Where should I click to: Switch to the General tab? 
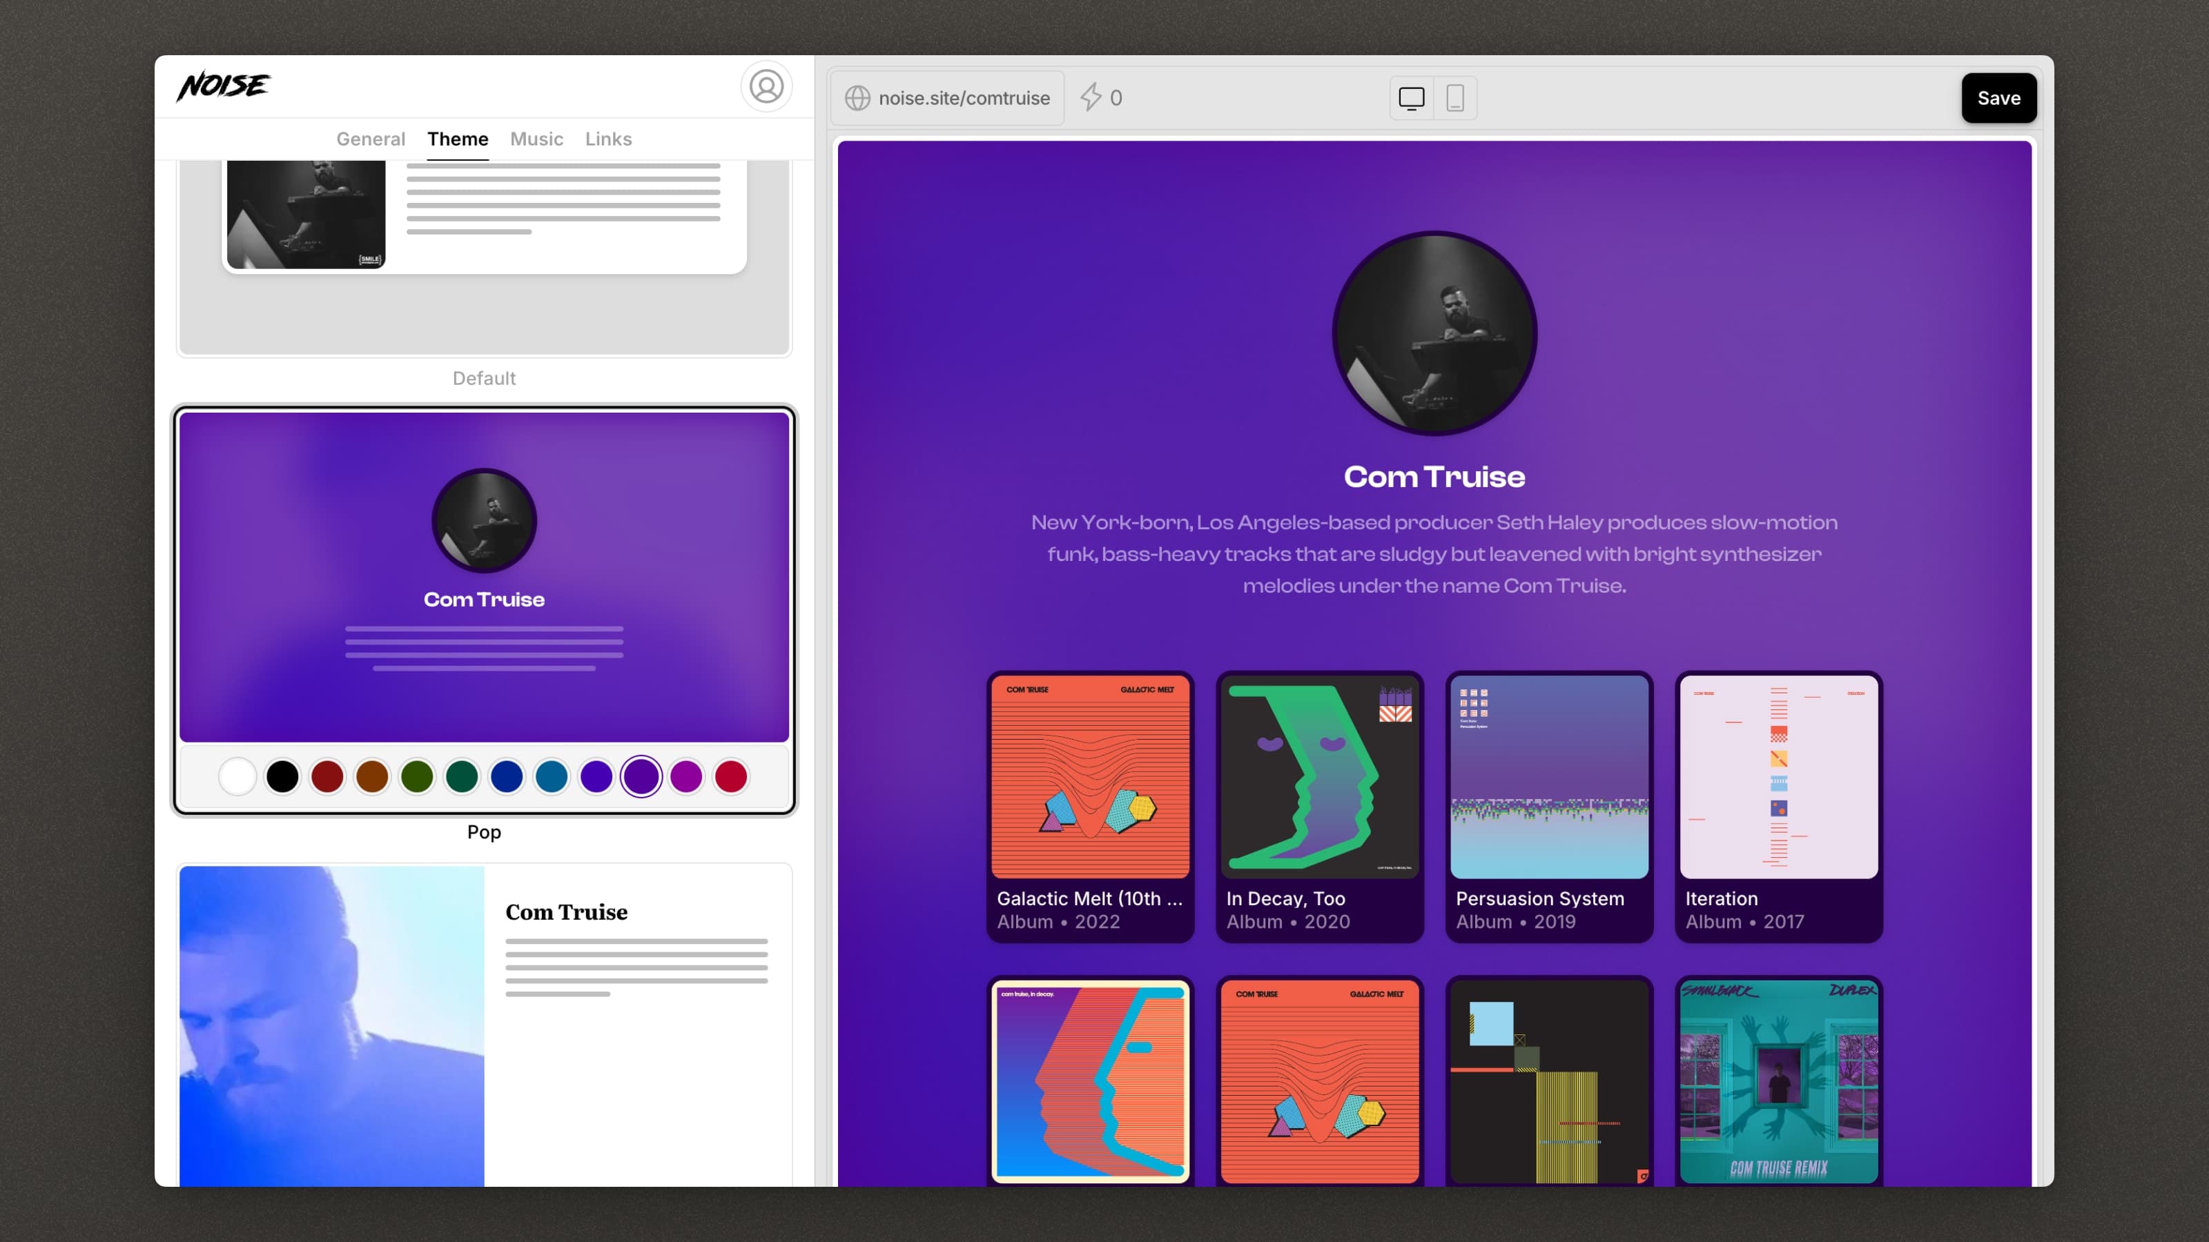coord(371,139)
